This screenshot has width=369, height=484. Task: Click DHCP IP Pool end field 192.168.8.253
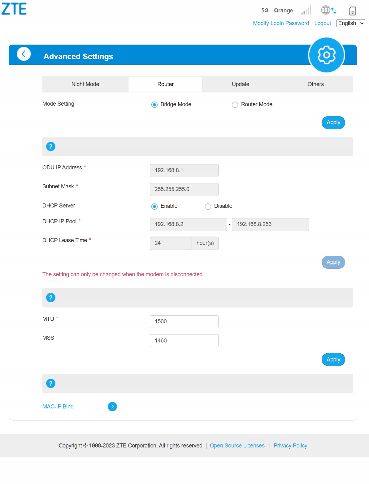271,224
